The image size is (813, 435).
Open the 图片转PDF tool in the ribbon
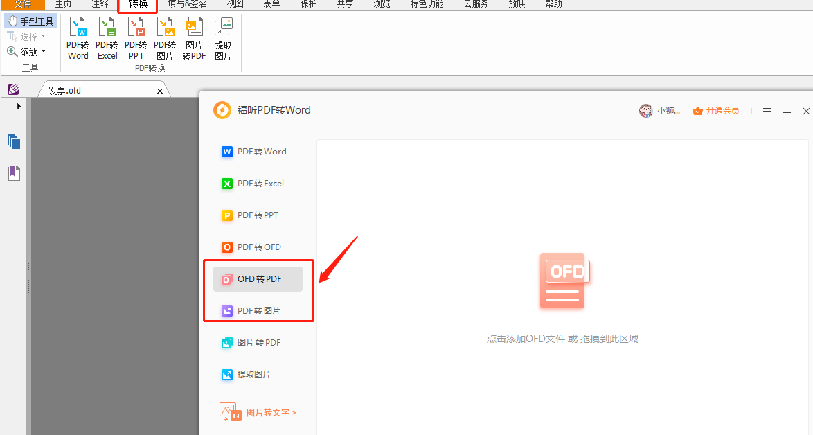[194, 38]
